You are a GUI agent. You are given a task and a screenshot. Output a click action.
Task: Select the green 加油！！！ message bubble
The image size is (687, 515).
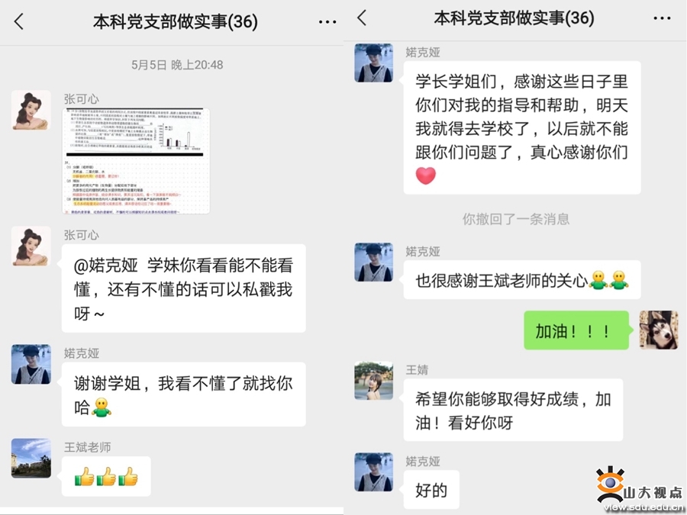pos(576,330)
